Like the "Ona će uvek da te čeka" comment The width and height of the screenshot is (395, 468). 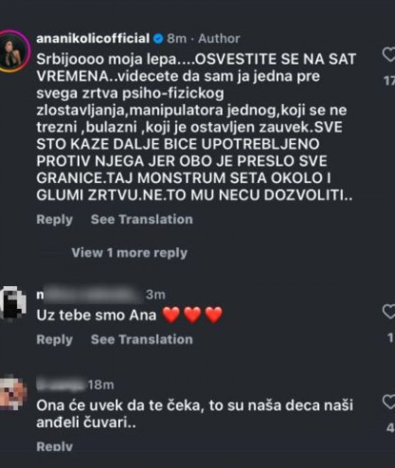pyautogui.click(x=389, y=402)
